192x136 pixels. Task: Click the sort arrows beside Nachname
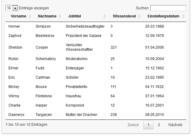click(60, 16)
